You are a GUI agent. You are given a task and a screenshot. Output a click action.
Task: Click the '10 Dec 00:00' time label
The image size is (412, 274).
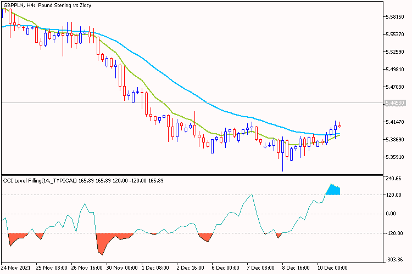click(x=333, y=268)
